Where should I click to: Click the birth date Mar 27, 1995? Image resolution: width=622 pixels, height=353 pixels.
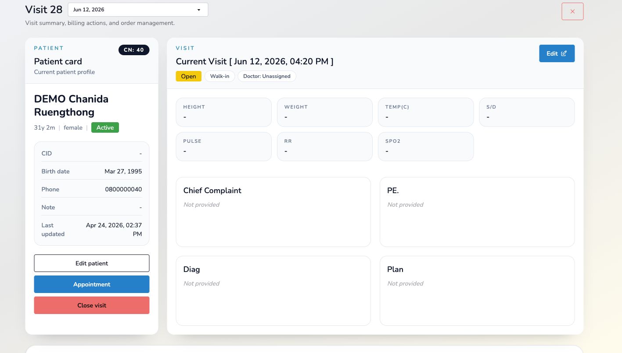point(123,171)
